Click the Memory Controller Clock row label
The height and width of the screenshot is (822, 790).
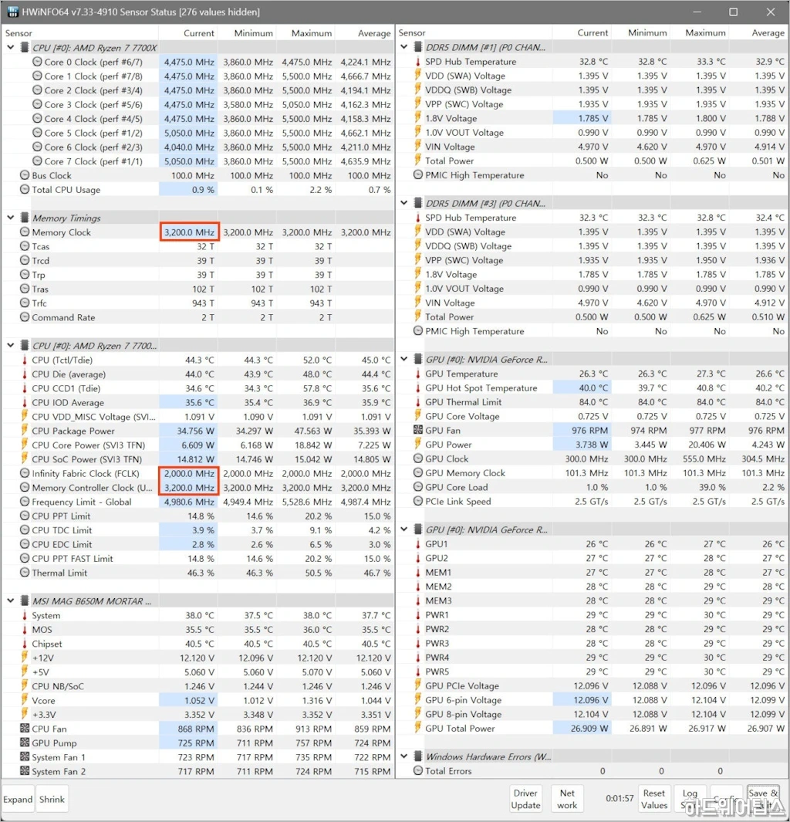[x=93, y=488]
